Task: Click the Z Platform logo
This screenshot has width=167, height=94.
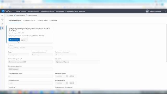Action: click(x=7, y=11)
